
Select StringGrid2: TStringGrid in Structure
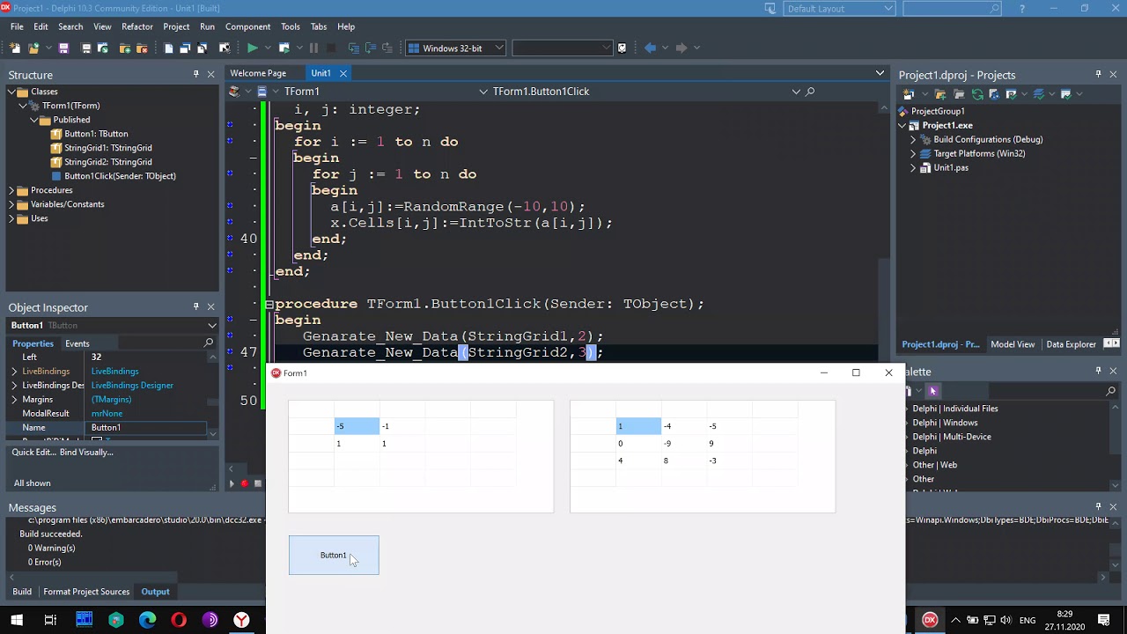(107, 162)
